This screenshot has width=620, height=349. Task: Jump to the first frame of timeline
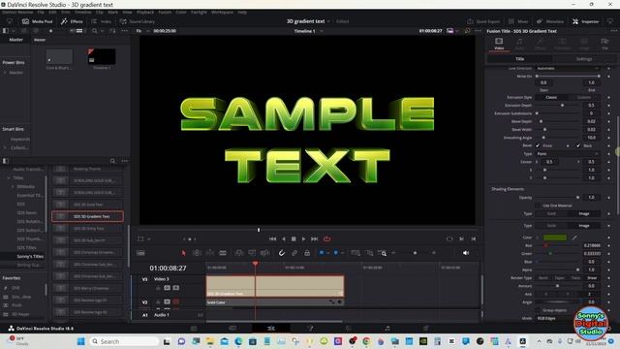pyautogui.click(x=272, y=239)
